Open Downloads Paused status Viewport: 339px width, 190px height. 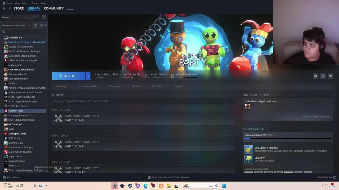coord(168,177)
